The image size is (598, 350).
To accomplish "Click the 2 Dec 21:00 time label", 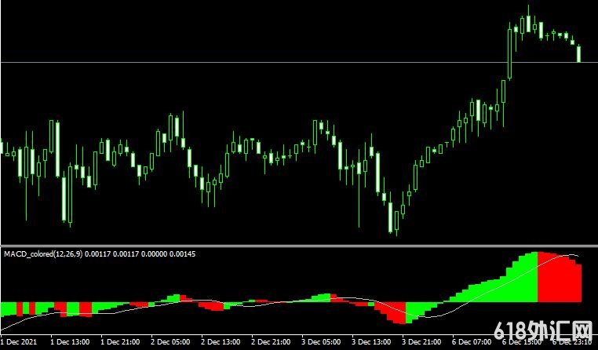I will pyautogui.click(x=270, y=343).
